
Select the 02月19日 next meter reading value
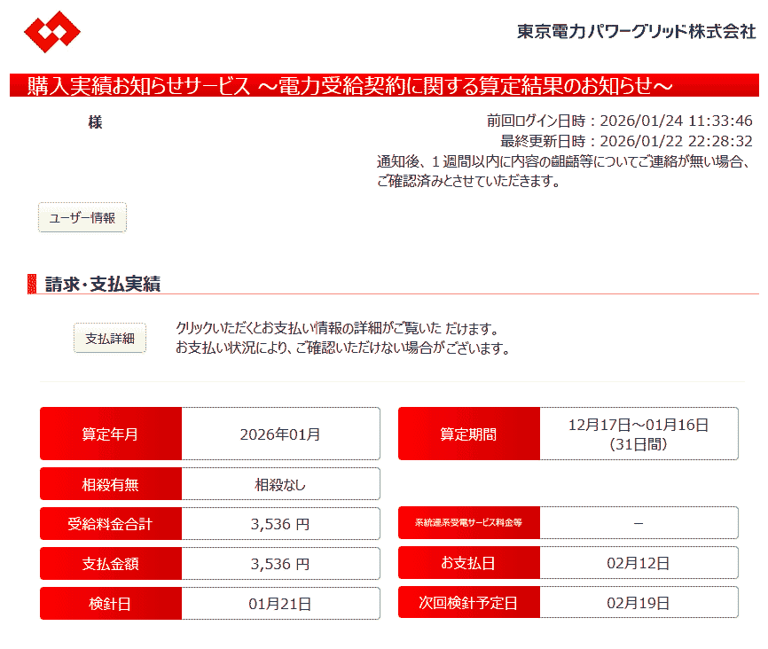[x=639, y=603]
